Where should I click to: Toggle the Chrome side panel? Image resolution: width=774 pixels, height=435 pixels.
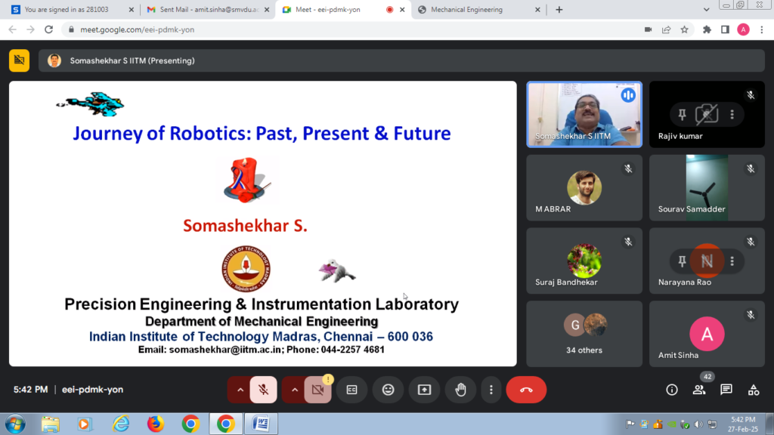pos(725,29)
